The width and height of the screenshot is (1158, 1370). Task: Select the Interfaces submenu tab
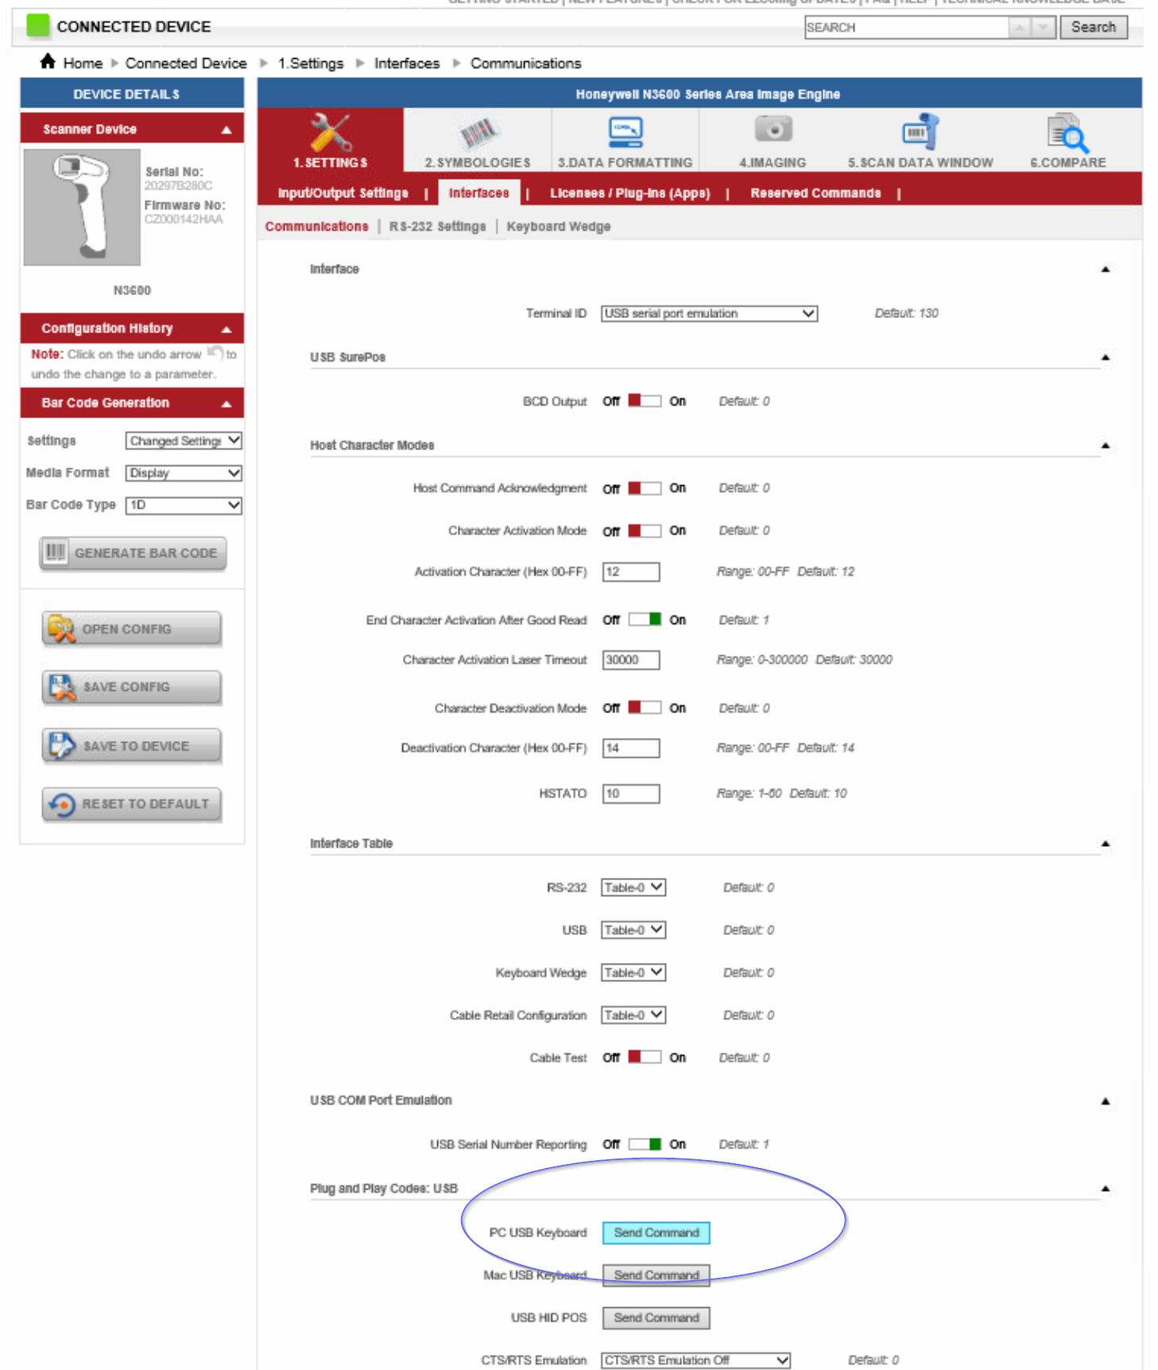[478, 193]
